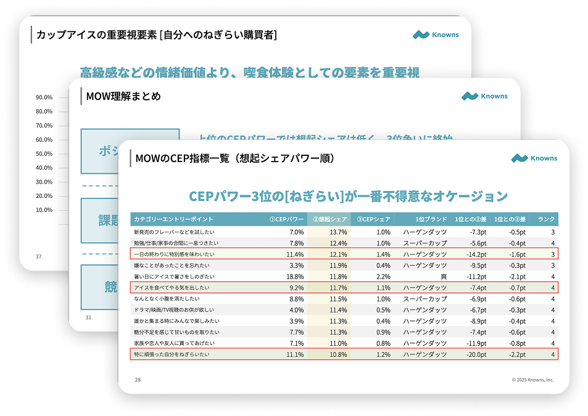Click page number 37 on the カップアイス slide
588x416 pixels.
[x=39, y=256]
